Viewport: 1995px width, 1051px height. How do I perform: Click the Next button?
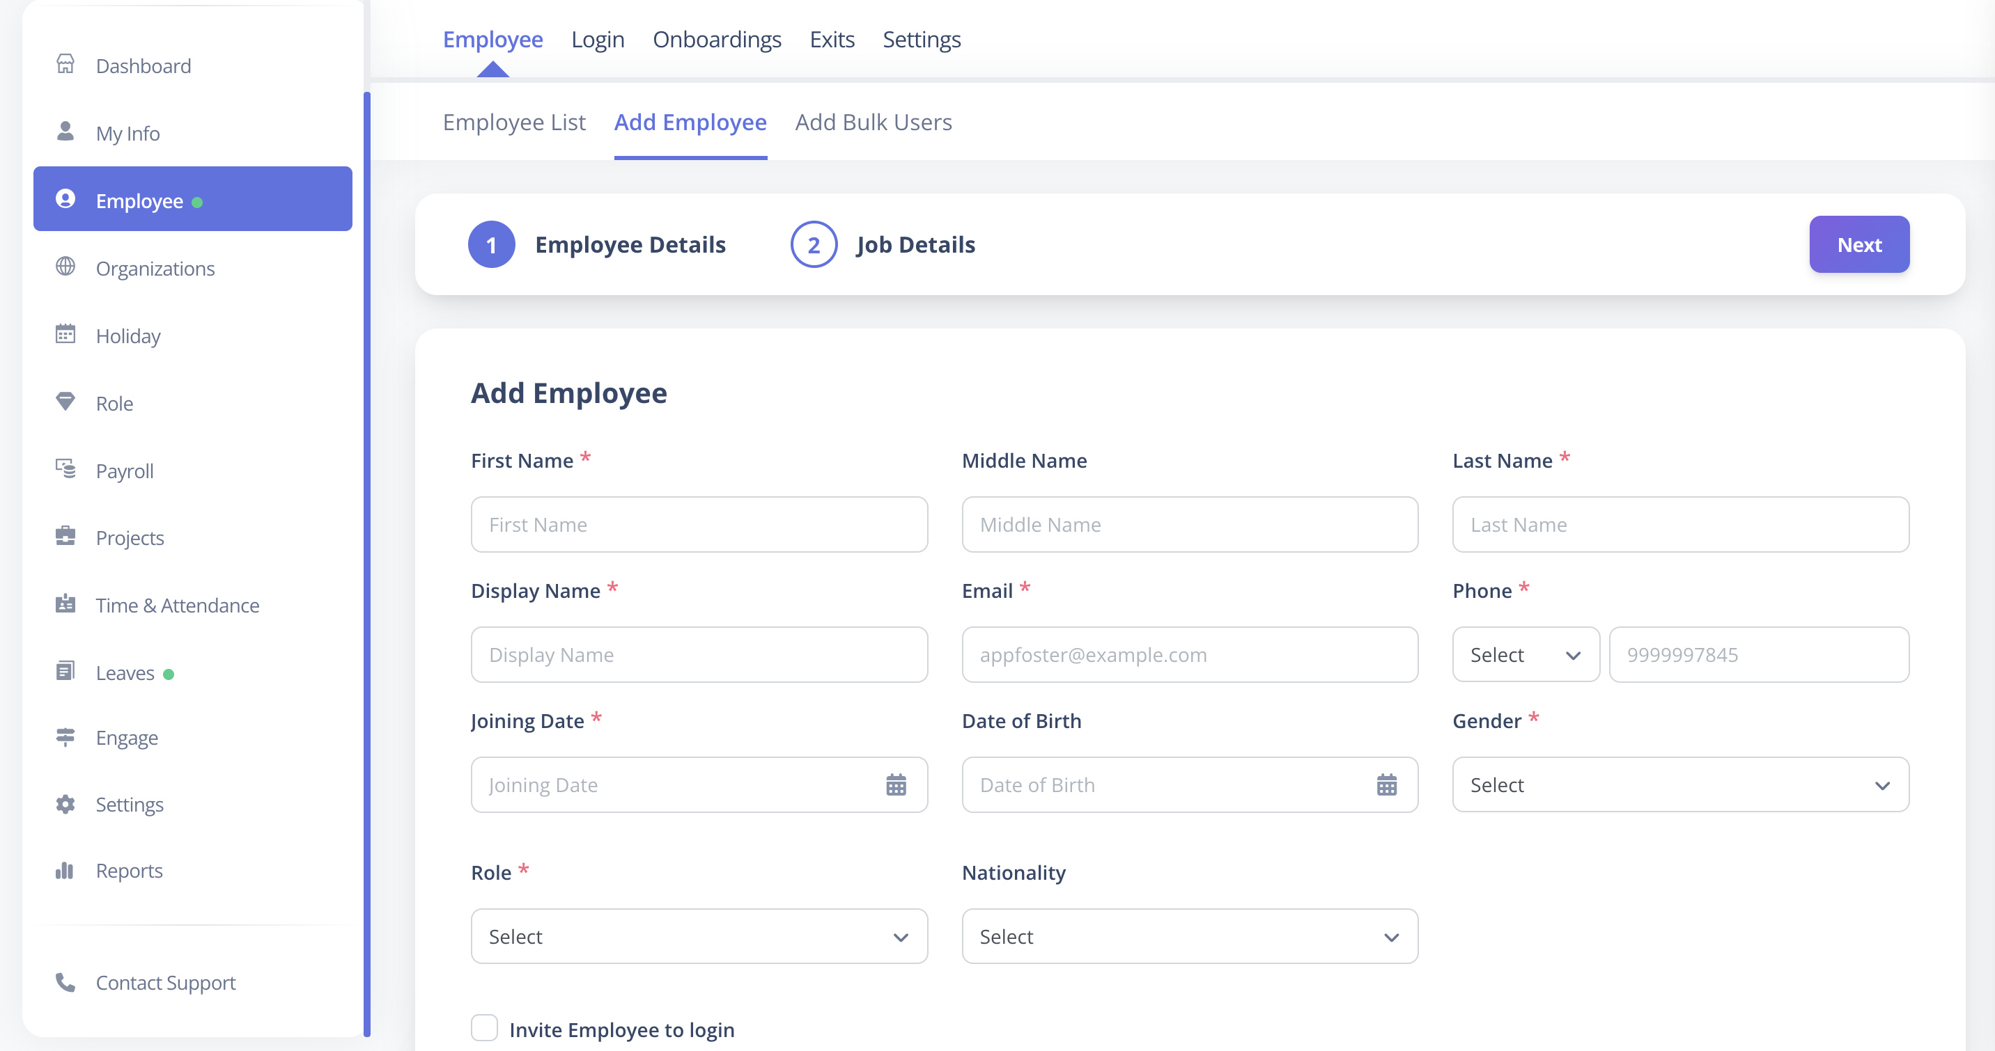tap(1858, 244)
